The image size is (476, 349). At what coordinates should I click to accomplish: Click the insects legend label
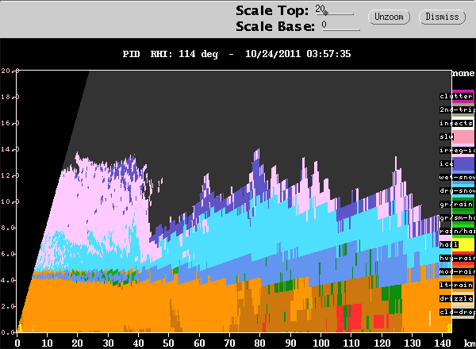pos(456,123)
